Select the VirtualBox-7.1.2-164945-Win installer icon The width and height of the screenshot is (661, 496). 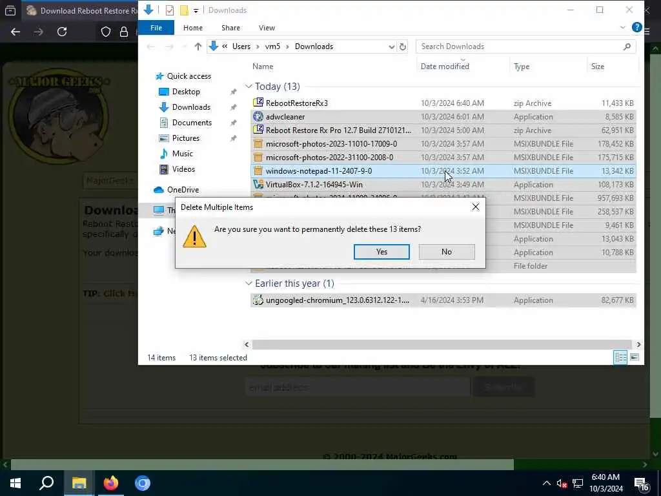tap(258, 184)
